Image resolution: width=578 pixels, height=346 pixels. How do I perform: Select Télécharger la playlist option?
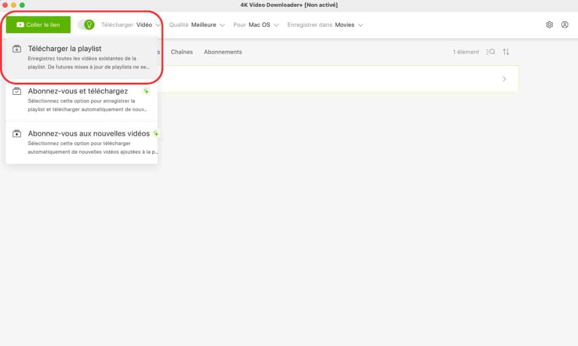coord(82,58)
